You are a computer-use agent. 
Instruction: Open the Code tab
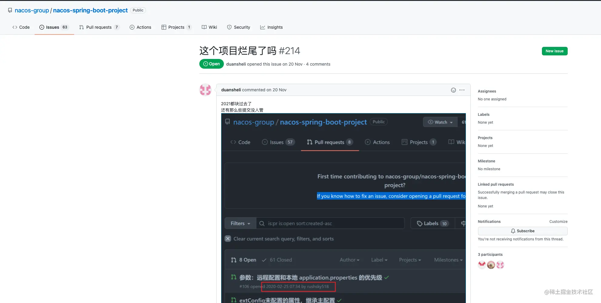[21, 27]
